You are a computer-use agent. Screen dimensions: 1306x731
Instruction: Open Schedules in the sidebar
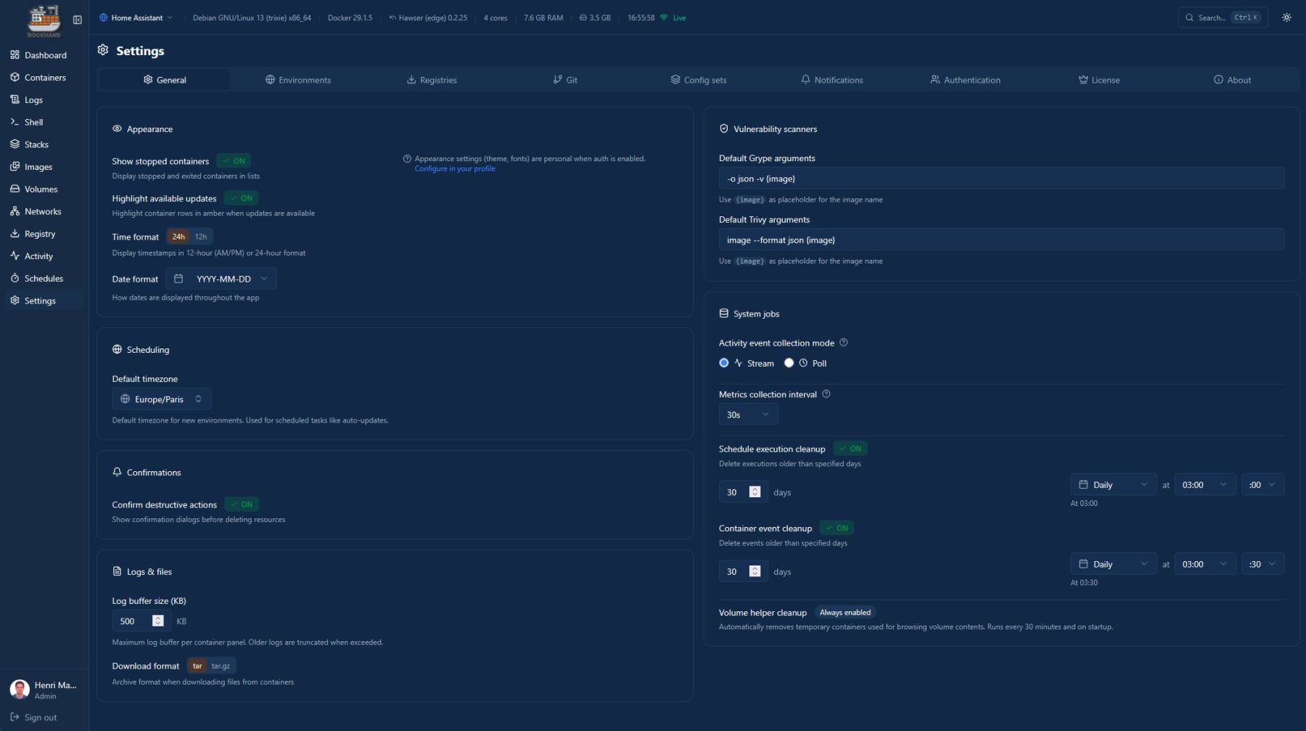point(44,278)
